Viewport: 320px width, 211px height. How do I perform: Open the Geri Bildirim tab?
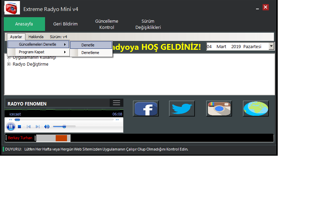[65, 24]
